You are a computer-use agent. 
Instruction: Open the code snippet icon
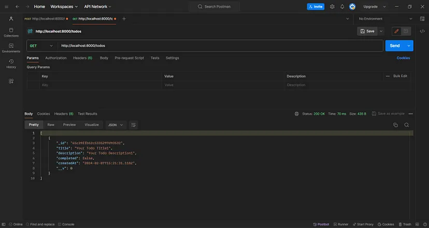click(x=422, y=31)
